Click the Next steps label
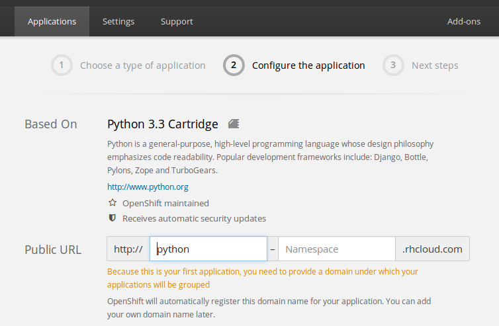The image size is (499, 326). 435,65
